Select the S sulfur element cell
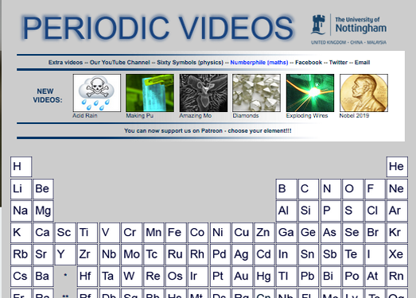The image size is (416, 298). point(352,211)
